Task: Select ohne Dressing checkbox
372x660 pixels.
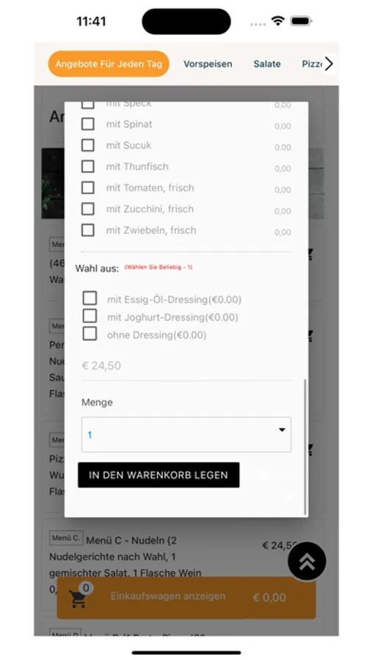Action: pyautogui.click(x=90, y=334)
